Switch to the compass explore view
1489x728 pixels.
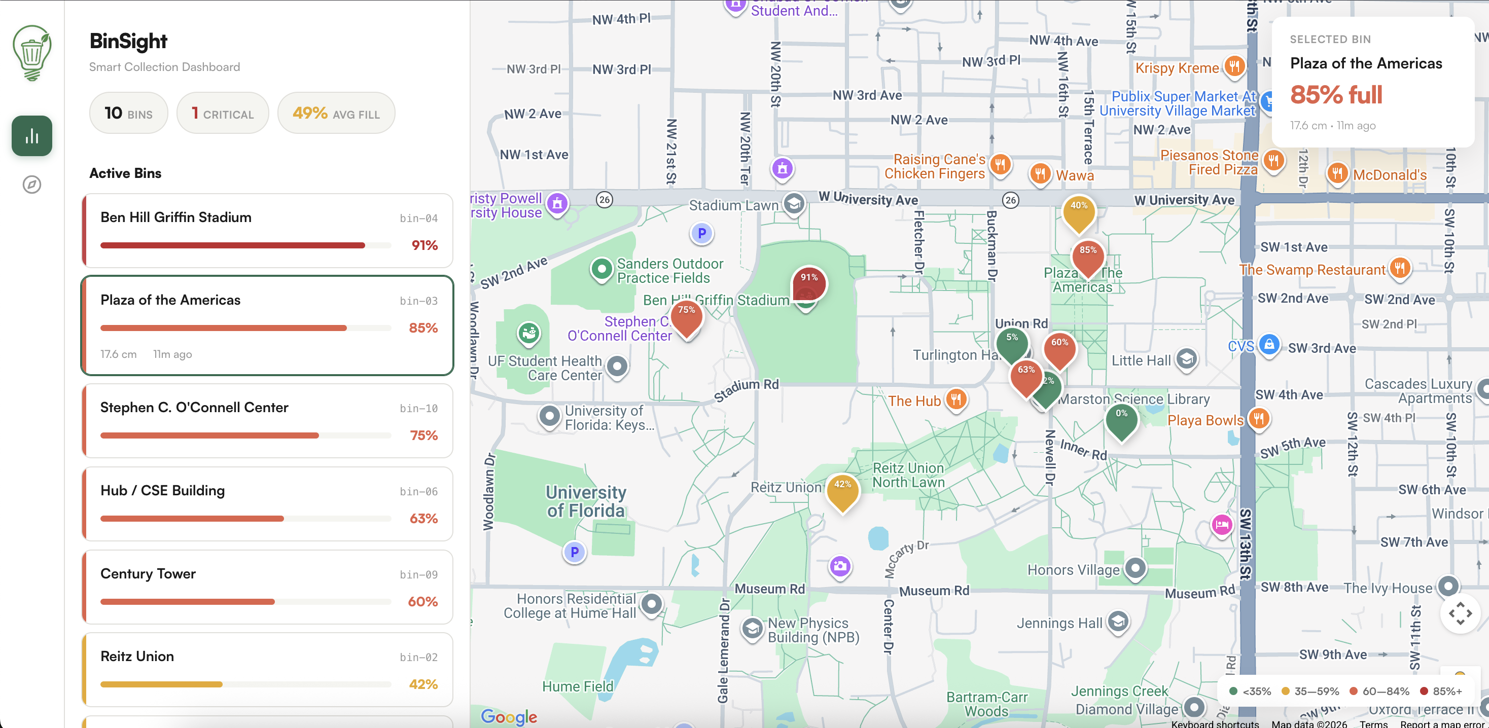coord(32,185)
